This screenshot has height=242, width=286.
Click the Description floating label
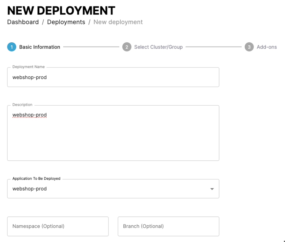coord(22,105)
